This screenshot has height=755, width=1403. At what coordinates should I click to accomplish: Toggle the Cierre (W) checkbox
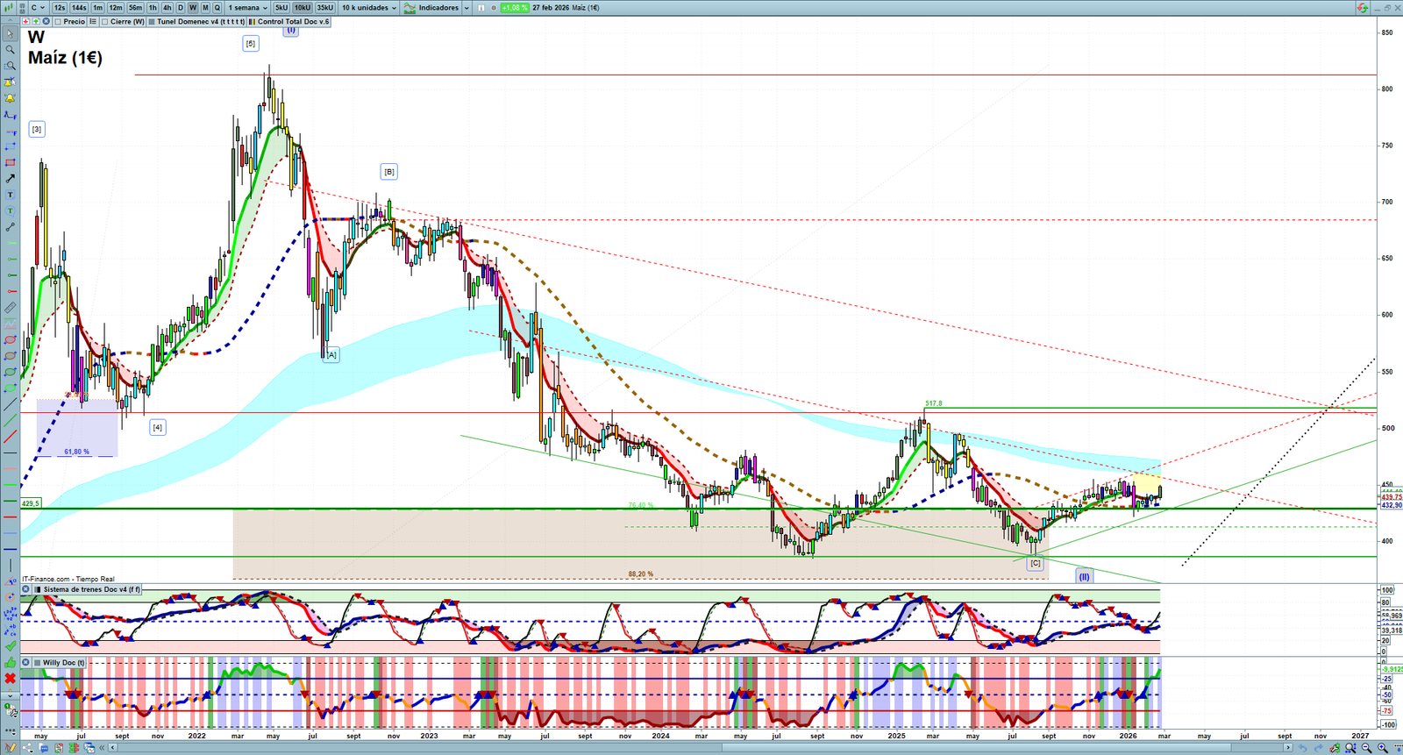105,22
